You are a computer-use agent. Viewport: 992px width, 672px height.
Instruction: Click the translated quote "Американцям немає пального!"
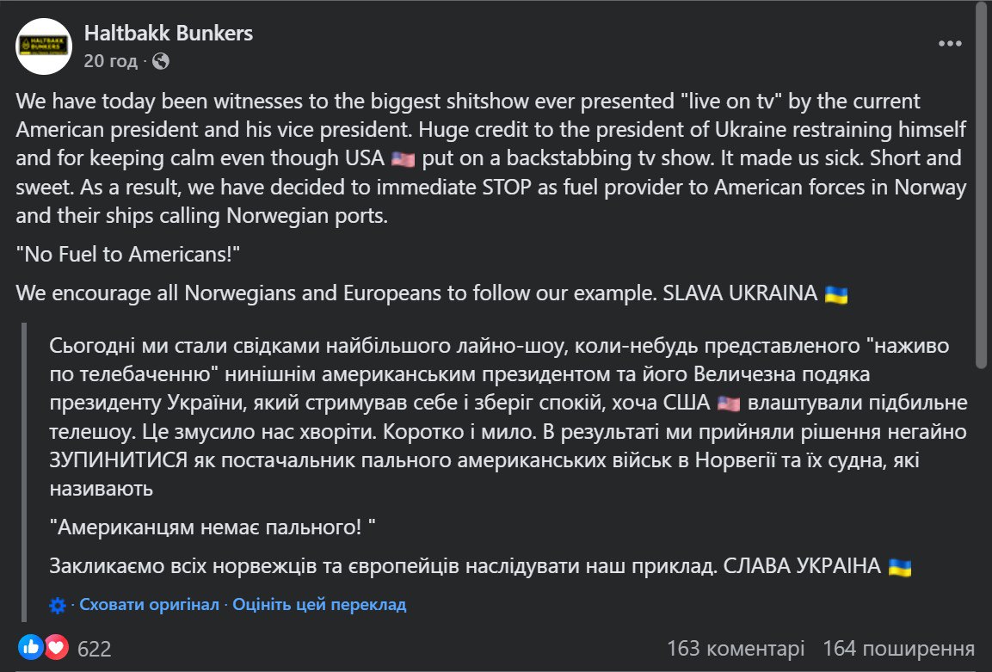213,527
